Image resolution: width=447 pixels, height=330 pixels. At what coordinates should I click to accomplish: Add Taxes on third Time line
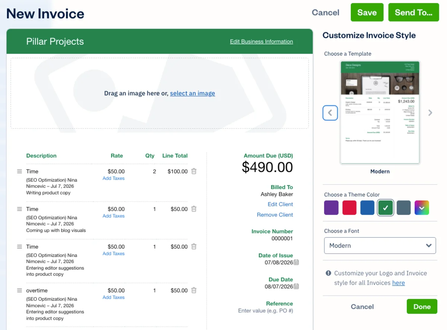pos(114,254)
